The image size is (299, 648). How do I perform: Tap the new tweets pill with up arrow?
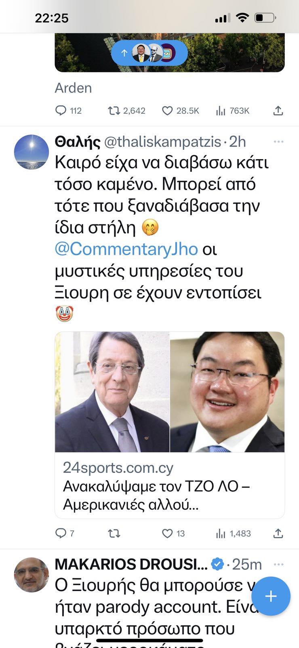tap(149, 53)
